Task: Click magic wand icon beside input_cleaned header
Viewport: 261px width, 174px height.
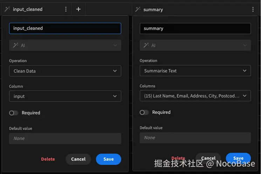Action: 7,9
